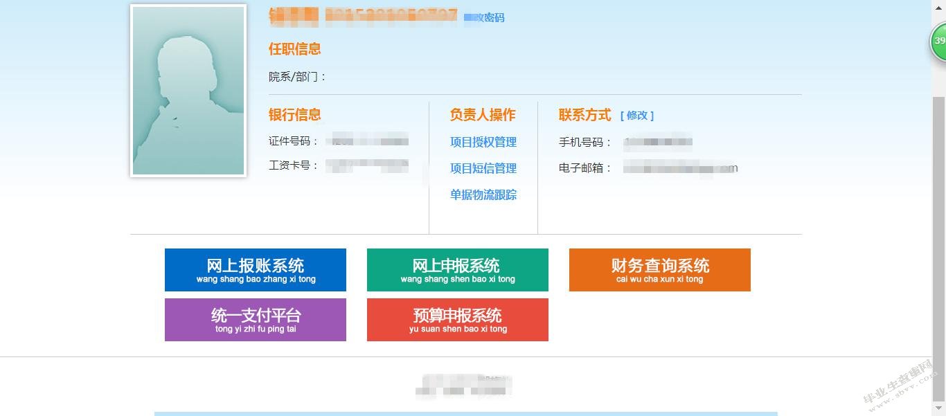Click the change password link

point(484,18)
